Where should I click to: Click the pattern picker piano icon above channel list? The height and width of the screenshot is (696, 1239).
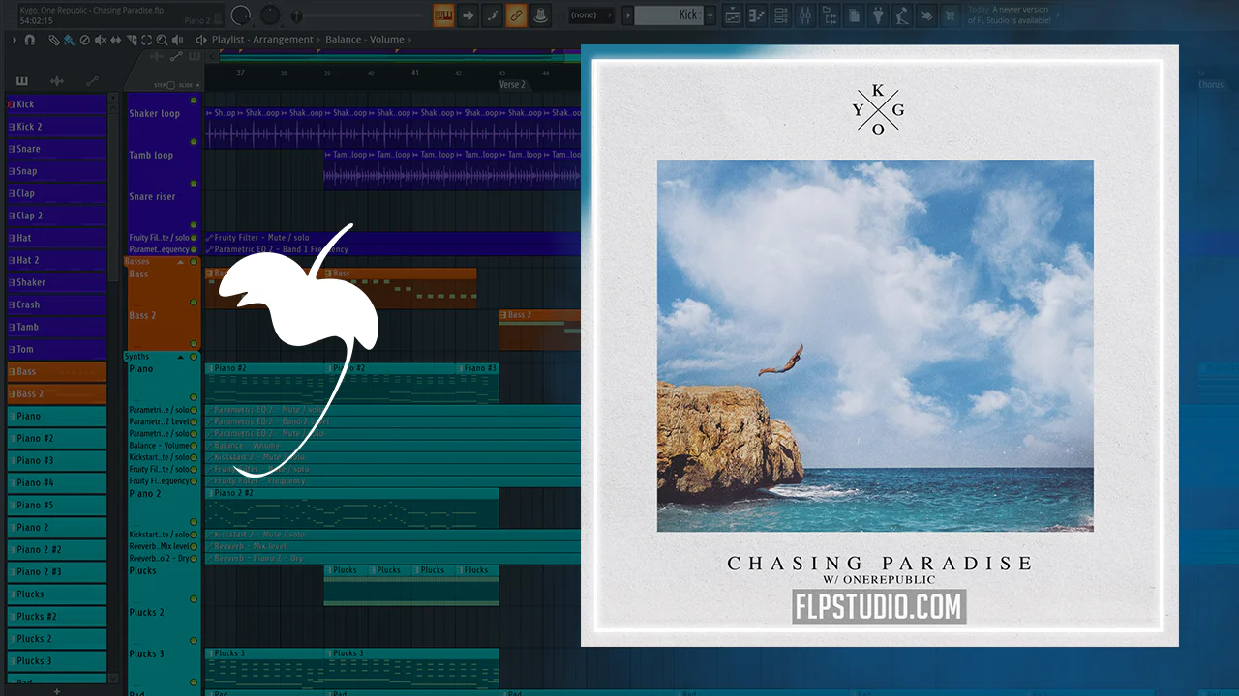(22, 81)
